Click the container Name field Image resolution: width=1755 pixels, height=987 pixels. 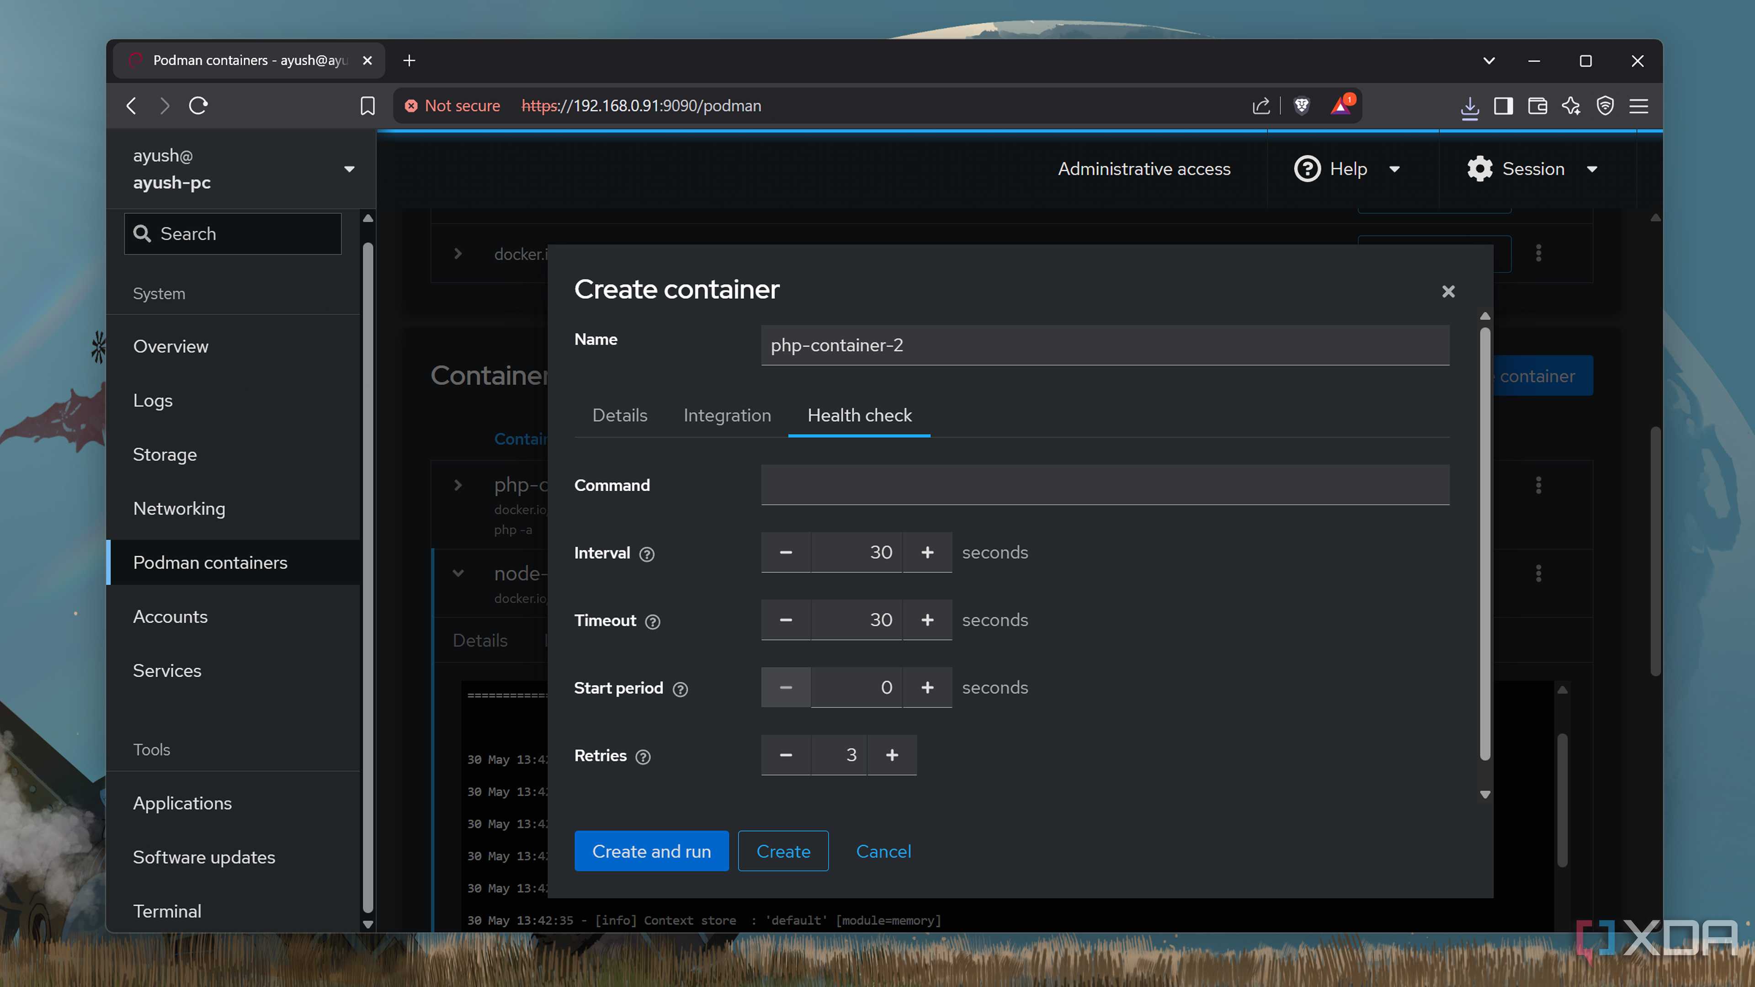pyautogui.click(x=1105, y=345)
